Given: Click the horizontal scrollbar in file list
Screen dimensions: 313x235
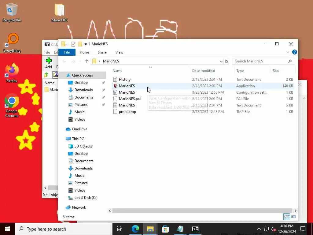Looking at the screenshot, I should click(x=202, y=211).
